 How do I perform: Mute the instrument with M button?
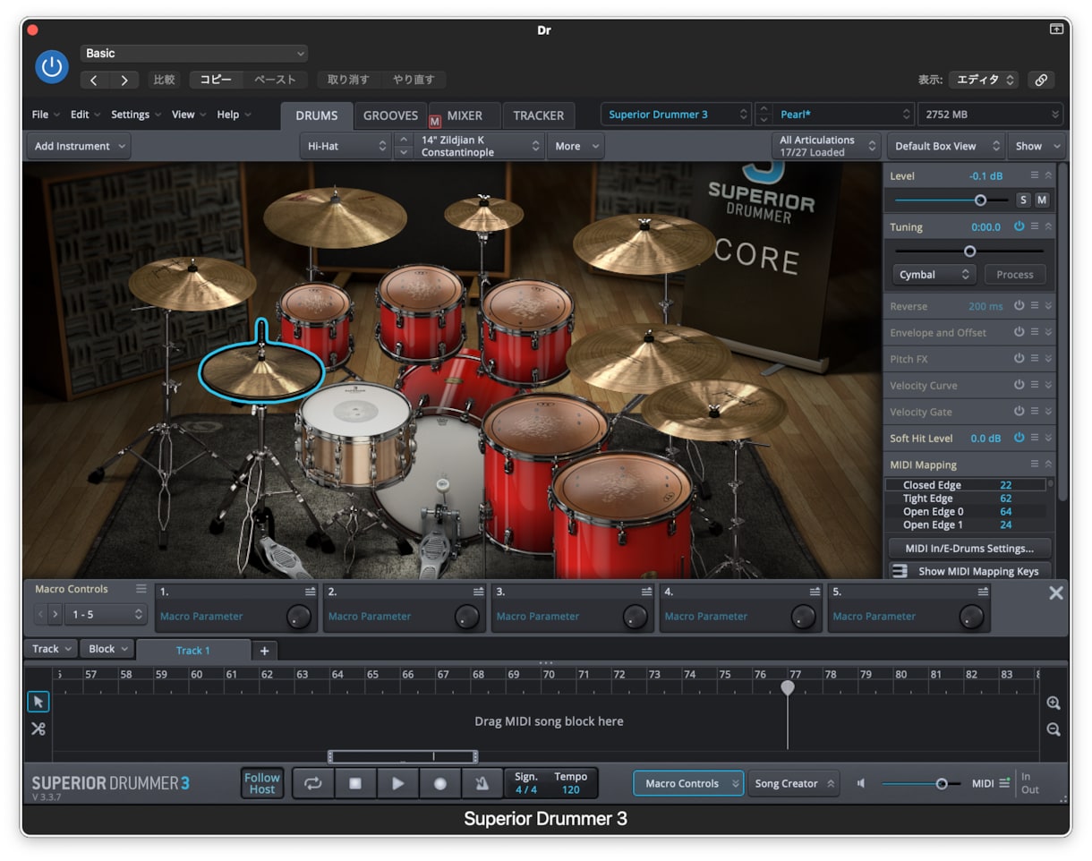(1042, 200)
